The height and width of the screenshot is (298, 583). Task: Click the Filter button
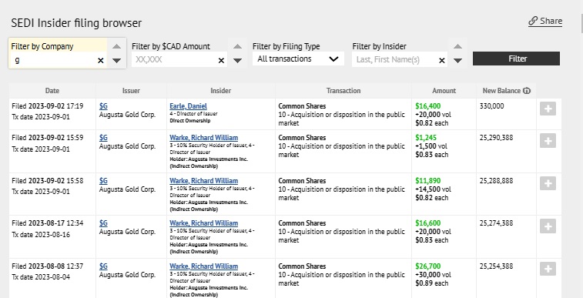pyautogui.click(x=516, y=59)
